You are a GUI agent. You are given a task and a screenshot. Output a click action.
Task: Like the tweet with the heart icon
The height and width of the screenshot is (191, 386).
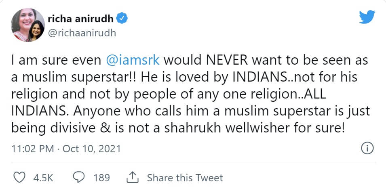pyautogui.click(x=20, y=178)
